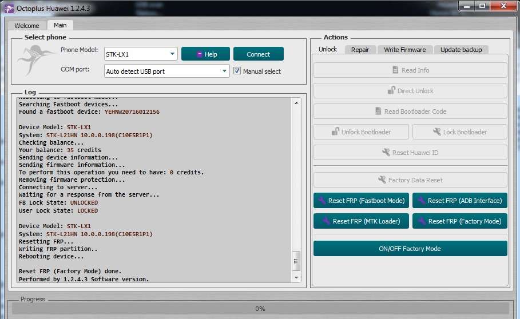Close the Octoplus Huawei window
Image resolution: width=520 pixels, height=319 pixels.
pos(503,6)
